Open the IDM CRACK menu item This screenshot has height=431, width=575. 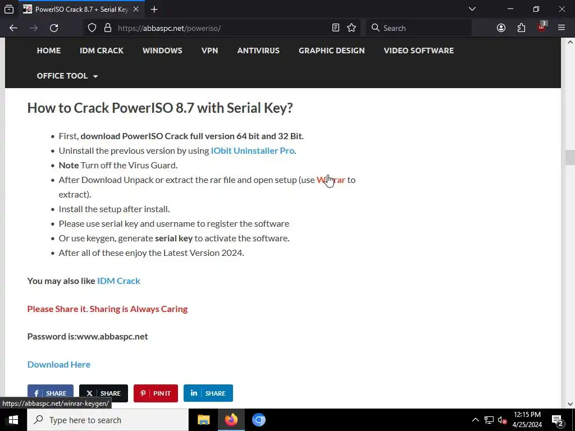102,51
